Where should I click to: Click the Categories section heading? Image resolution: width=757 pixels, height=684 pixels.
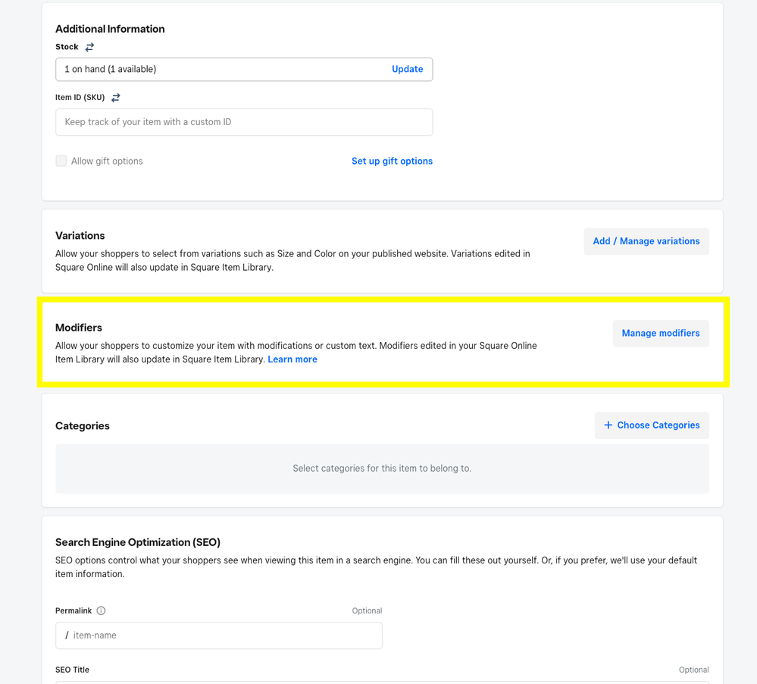click(x=83, y=426)
